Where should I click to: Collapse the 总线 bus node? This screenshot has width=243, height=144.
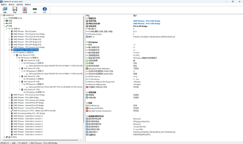coord(4,26)
